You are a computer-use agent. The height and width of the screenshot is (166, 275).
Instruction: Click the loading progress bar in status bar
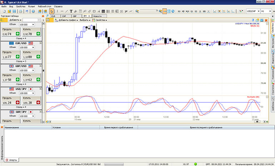(x=114, y=164)
